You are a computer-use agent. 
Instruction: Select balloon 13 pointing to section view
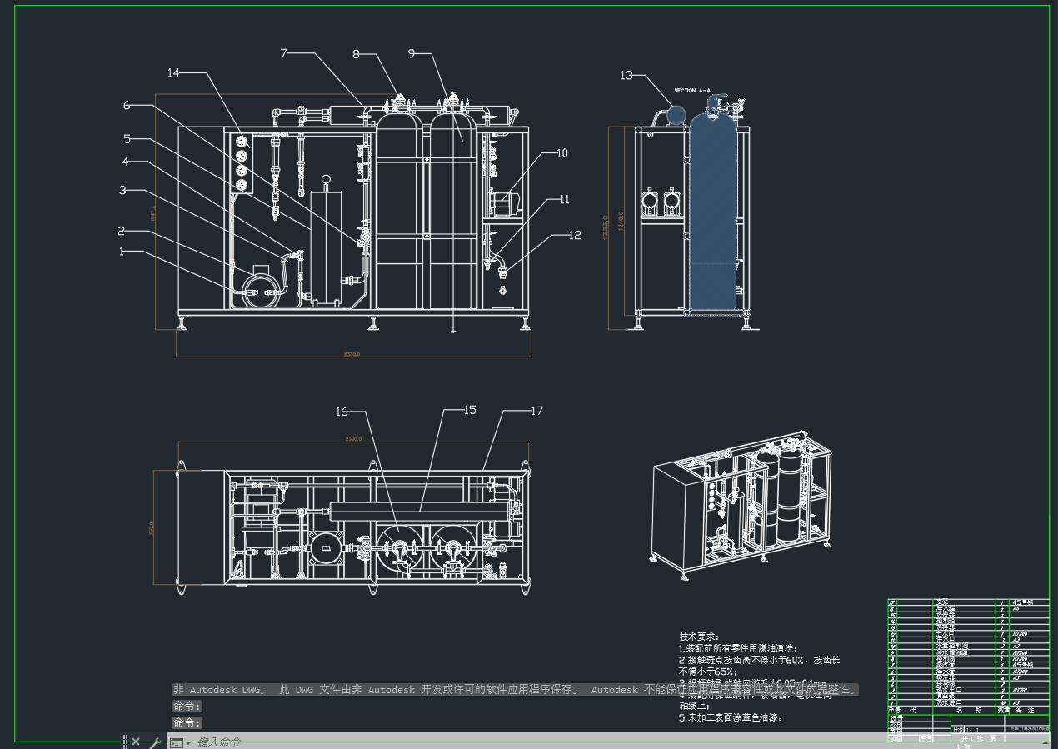[626, 74]
